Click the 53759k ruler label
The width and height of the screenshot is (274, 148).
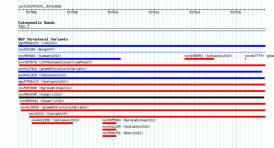72,12
